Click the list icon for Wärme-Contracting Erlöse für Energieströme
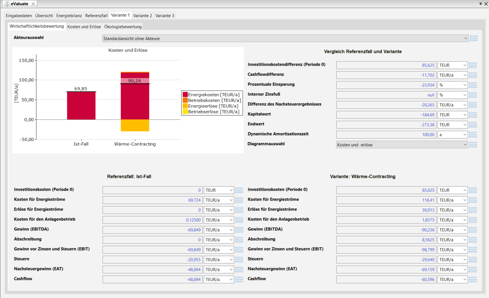489x298 pixels. tap(473, 210)
